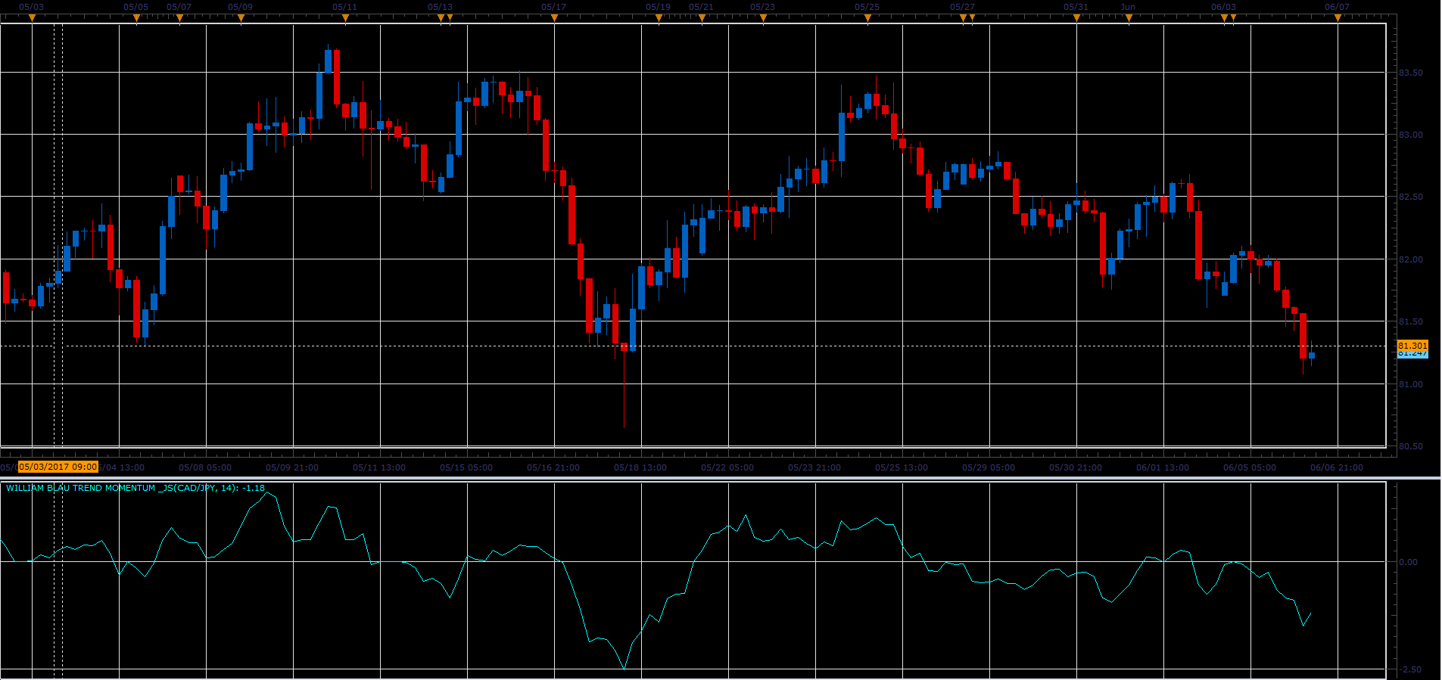Click the orange 81.301 price tag
The image size is (1442, 680).
tap(1412, 346)
